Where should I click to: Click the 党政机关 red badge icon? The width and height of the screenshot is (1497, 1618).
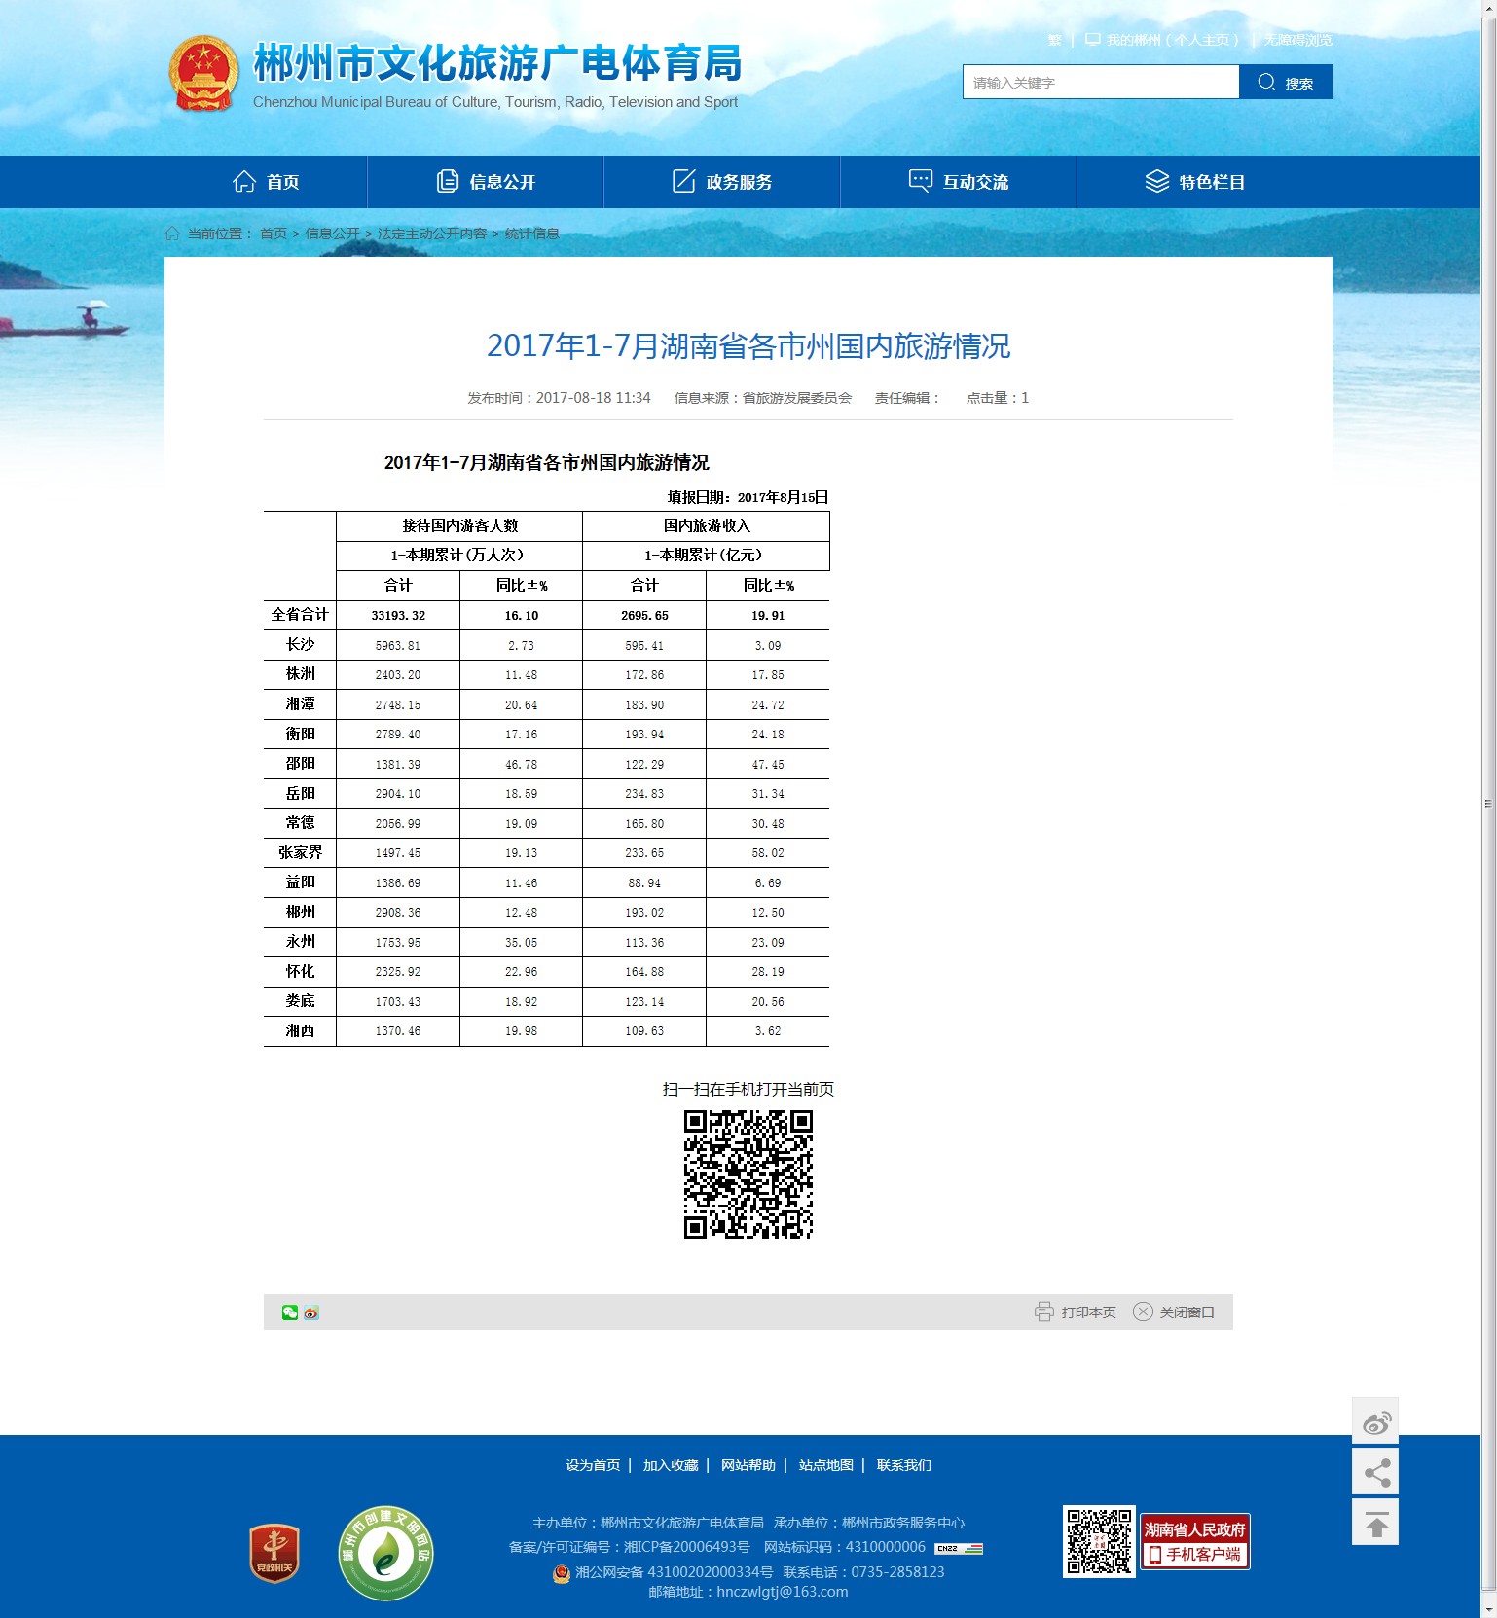[274, 1553]
